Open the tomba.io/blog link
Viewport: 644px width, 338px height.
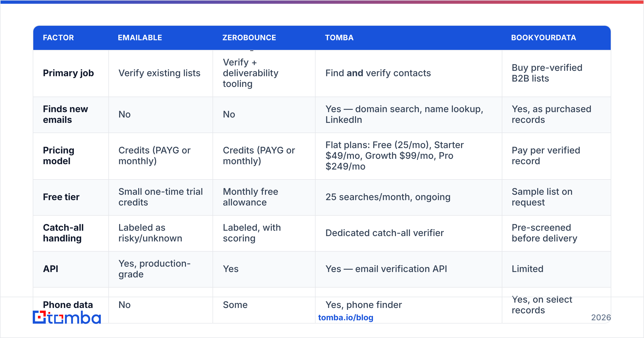346,318
